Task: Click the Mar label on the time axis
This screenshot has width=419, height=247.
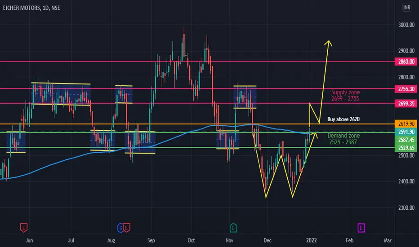Action: (x=388, y=240)
